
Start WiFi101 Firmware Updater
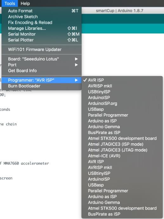click(42, 49)
